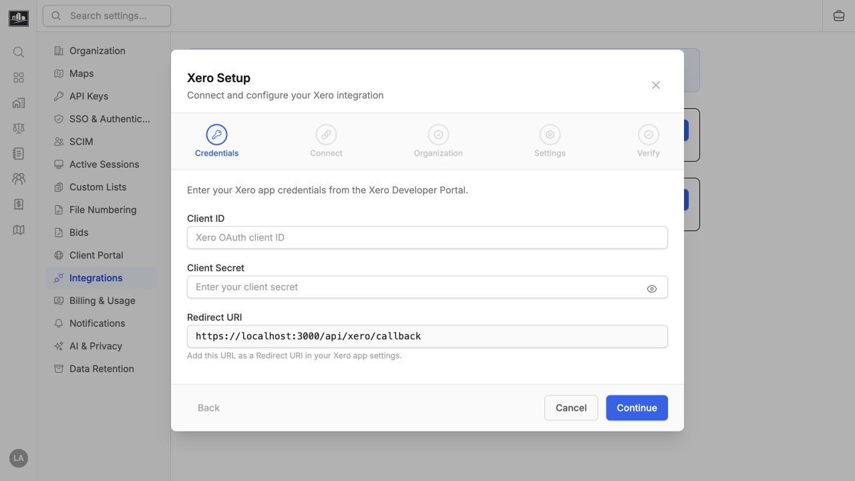855x481 pixels.
Task: Open the map icon in left rail
Action: tap(19, 230)
